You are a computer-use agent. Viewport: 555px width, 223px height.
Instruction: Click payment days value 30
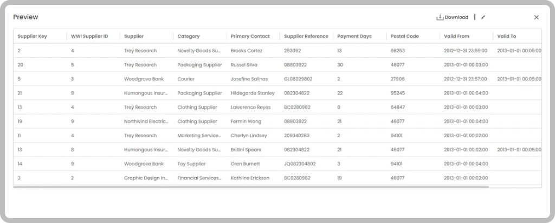click(x=340, y=65)
